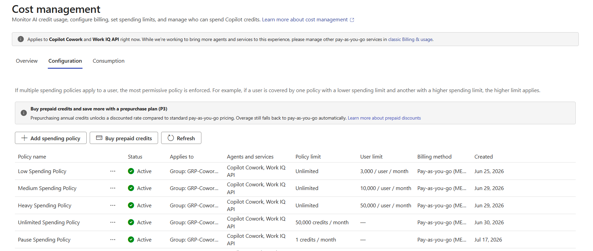Click the info icon in prepaid credits banner
The image size is (593, 251).
24,113
